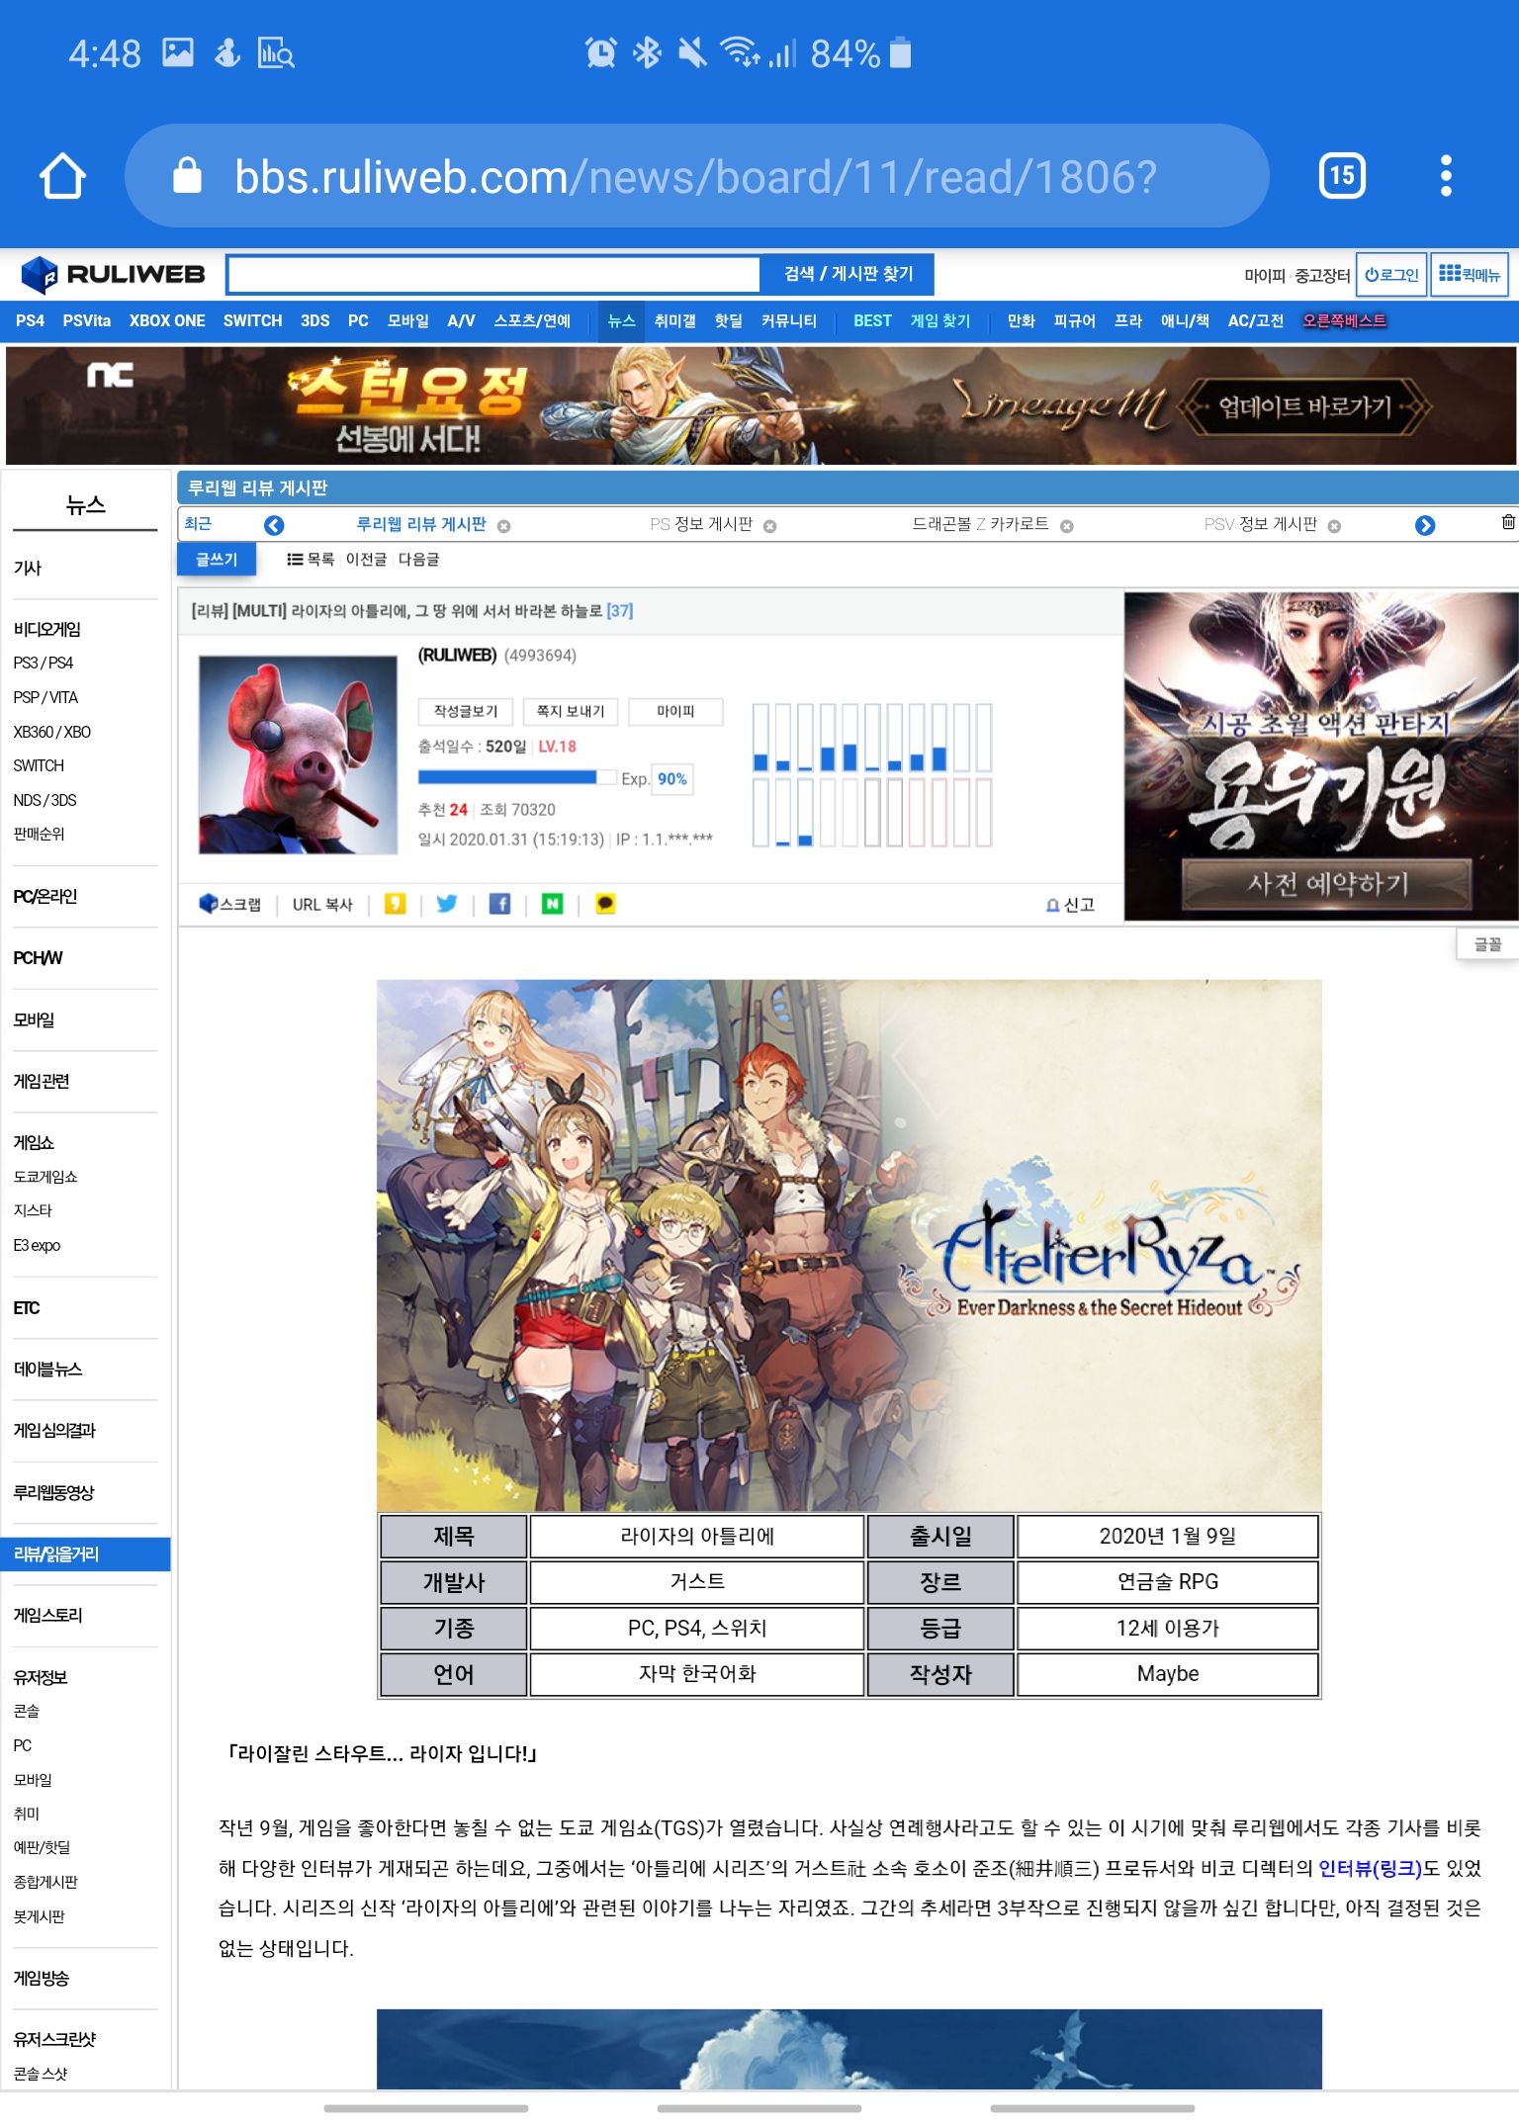Click the left arrow in recent boards bar

[x=274, y=525]
